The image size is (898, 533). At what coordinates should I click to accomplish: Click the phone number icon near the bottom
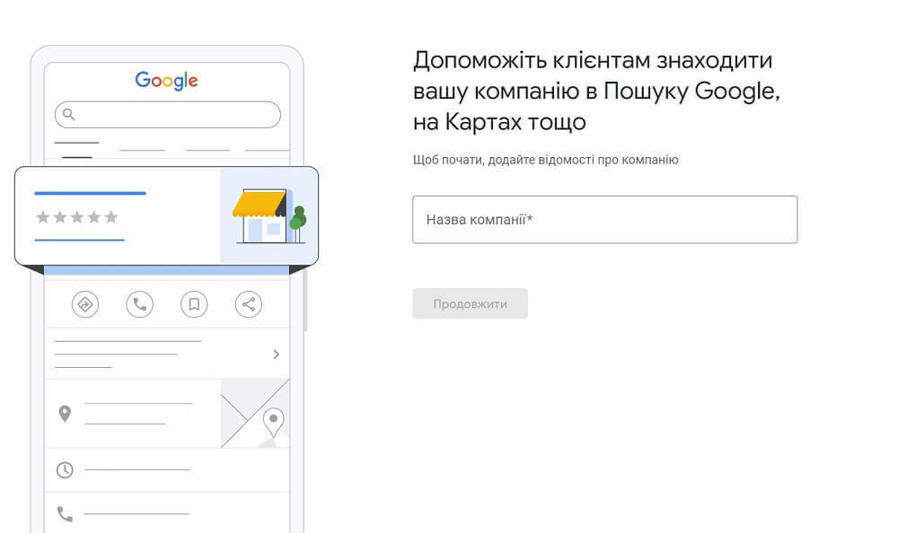64,515
